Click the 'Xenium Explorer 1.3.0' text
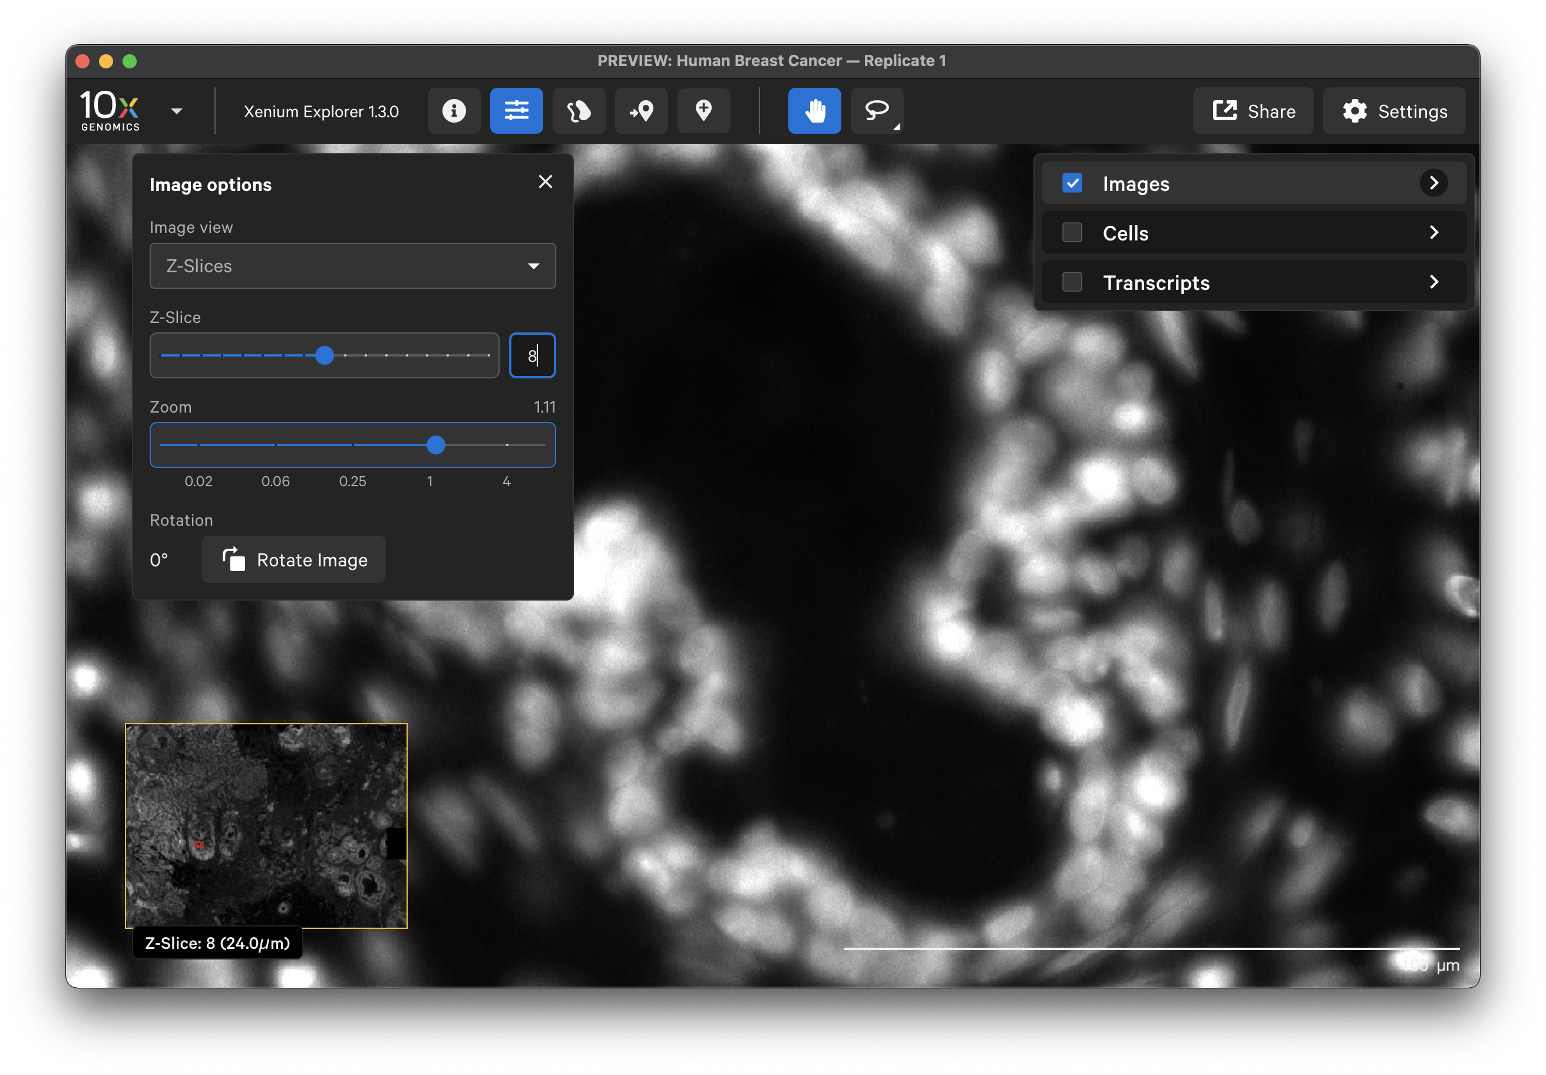The width and height of the screenshot is (1546, 1075). pos(321,111)
